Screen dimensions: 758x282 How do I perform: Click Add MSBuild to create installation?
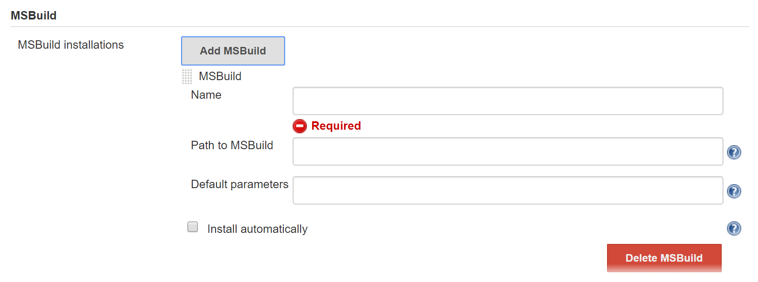point(233,50)
